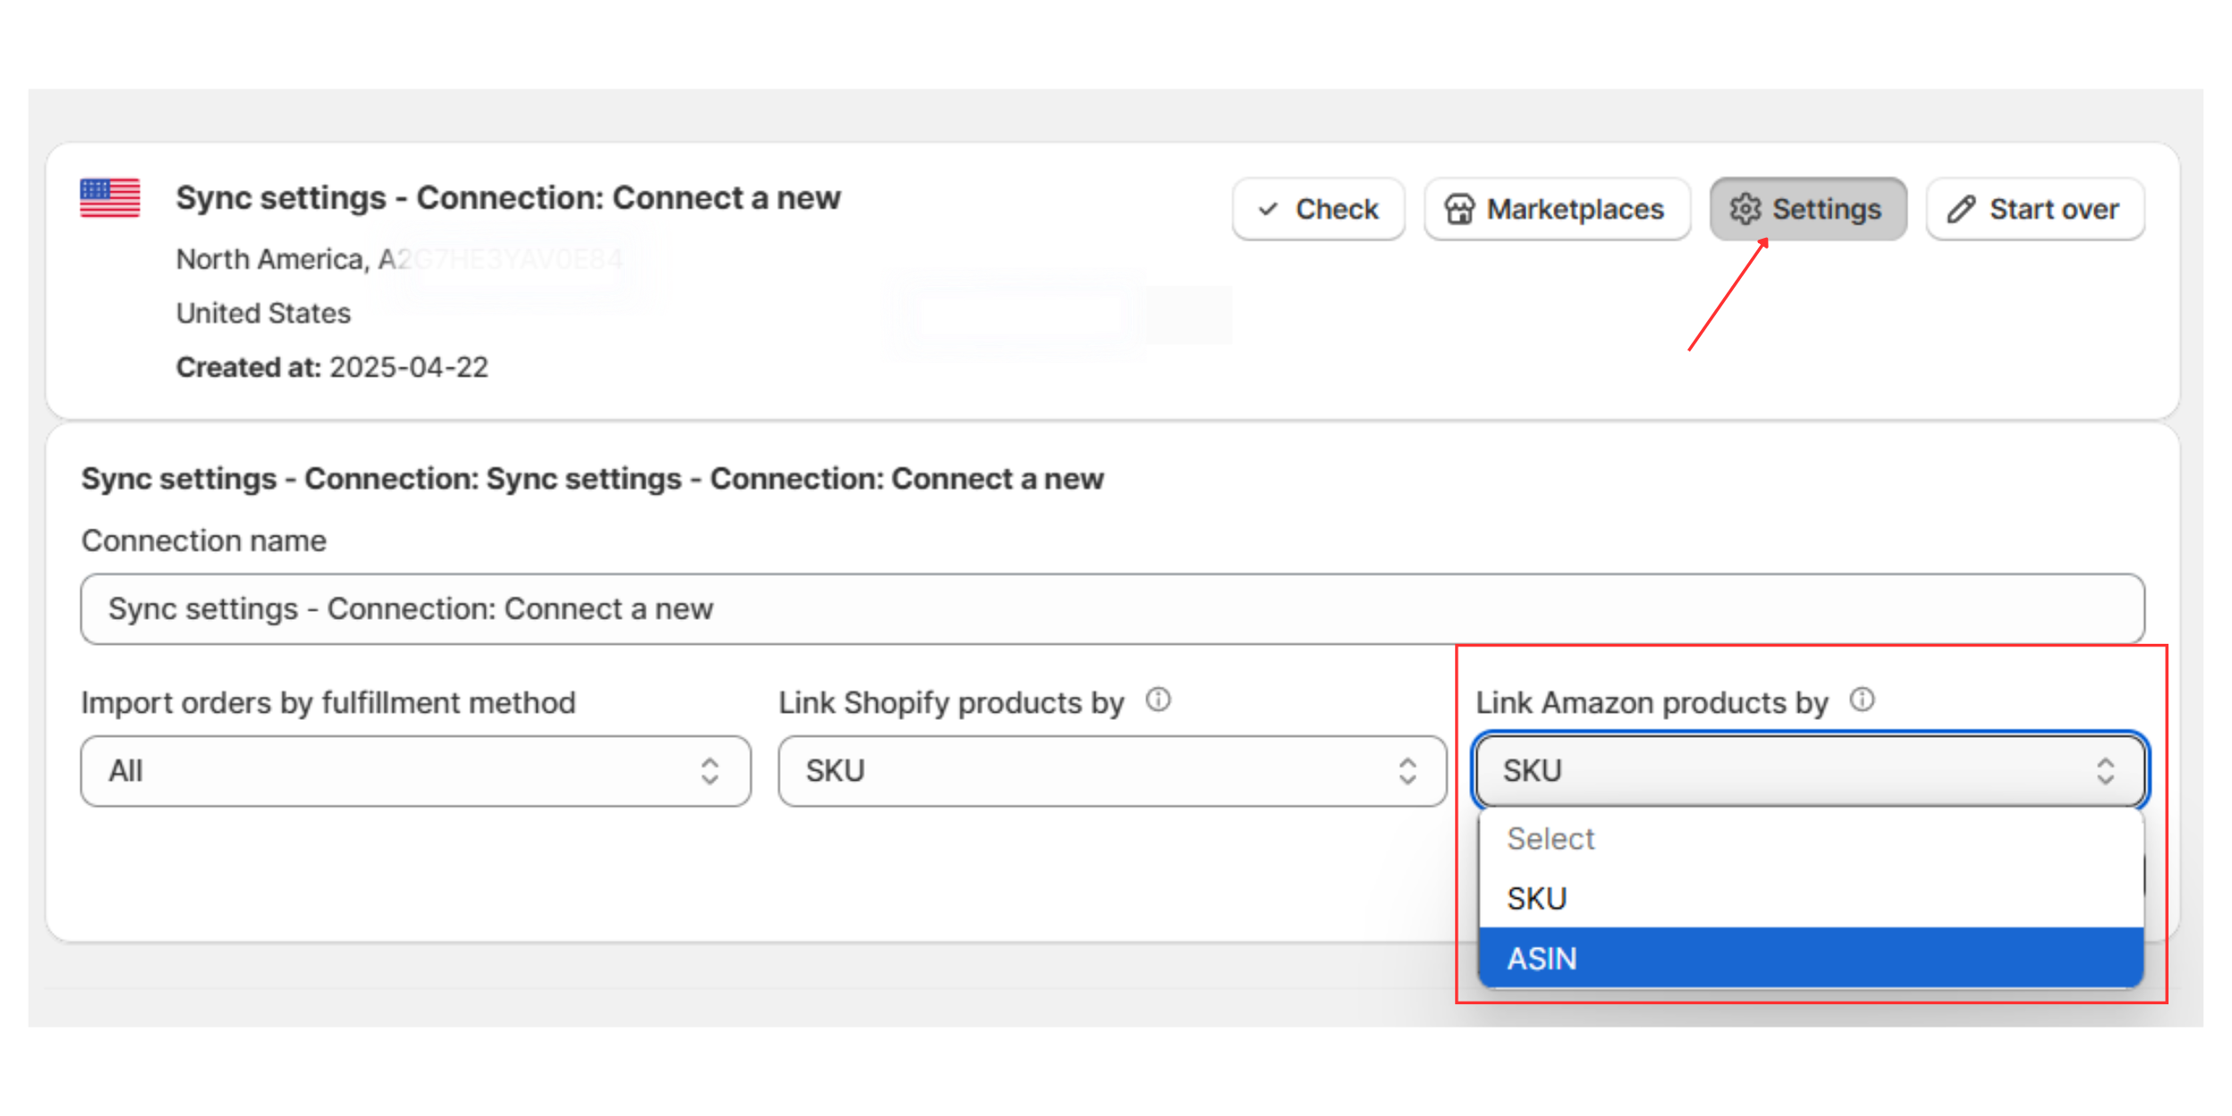Viewport: 2232px width, 1116px height.
Task: Click the Check button
Action: click(1318, 209)
